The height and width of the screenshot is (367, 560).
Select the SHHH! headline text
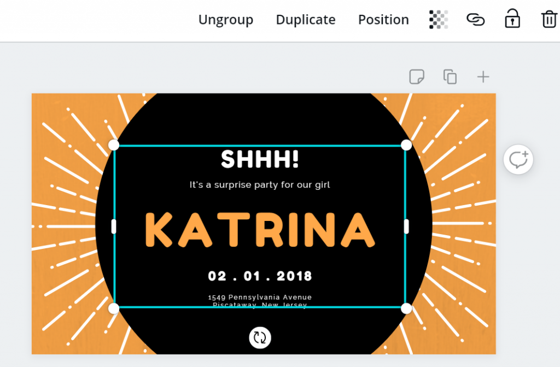click(260, 159)
